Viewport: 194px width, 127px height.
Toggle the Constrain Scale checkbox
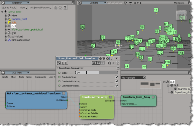point(117,77)
